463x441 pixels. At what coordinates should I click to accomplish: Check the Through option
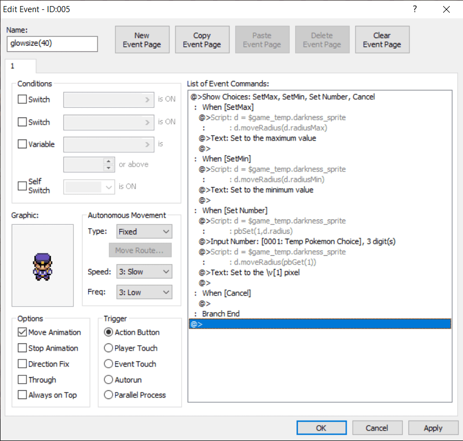point(22,380)
